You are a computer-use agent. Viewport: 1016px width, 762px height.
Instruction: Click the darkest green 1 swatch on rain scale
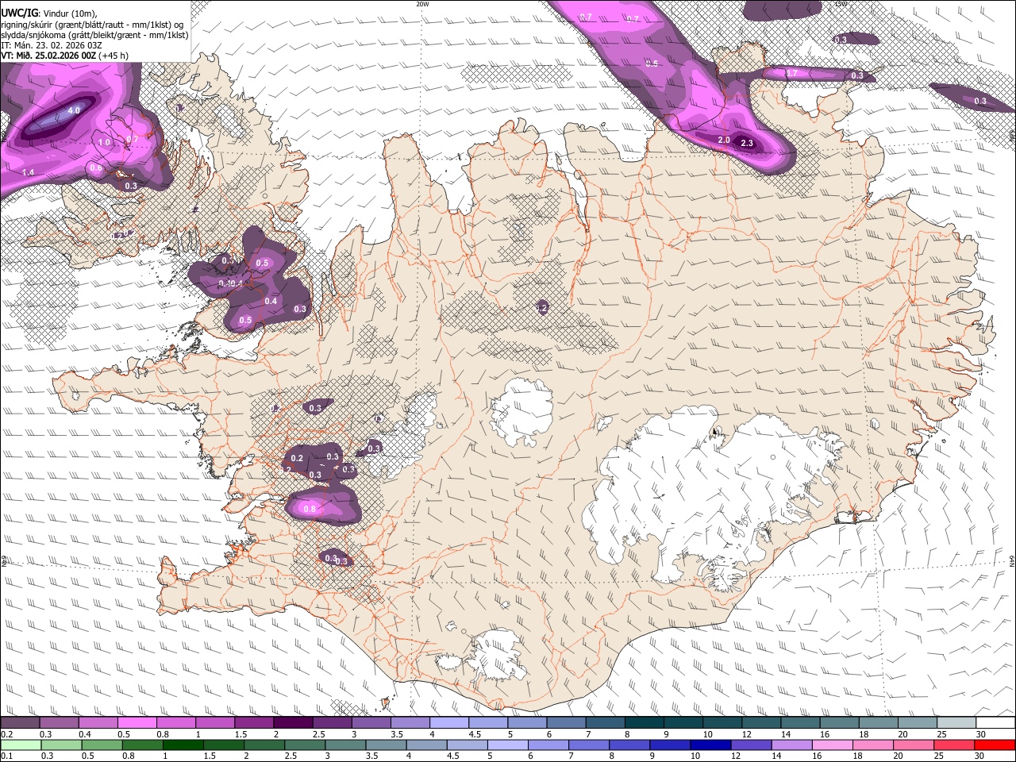click(x=183, y=745)
